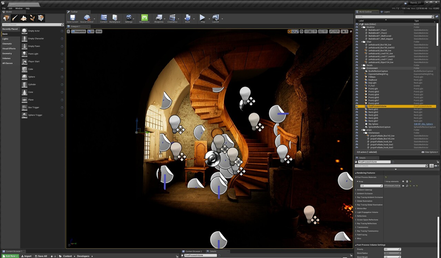Click the Launch toolbar icon
441x258 pixels.
point(215,19)
